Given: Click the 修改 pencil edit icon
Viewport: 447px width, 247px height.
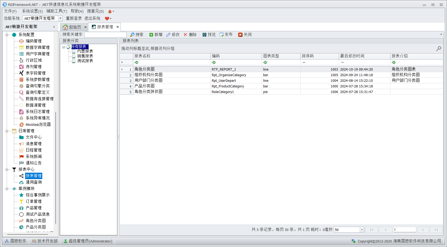Looking at the screenshot, I should click(168, 35).
